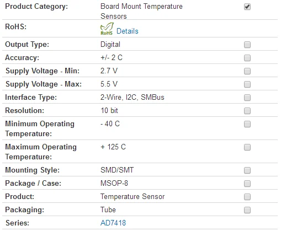Click the 'Minimum Operating Temperature:' label
Screen dimensions: 281x231
[x=40, y=128]
